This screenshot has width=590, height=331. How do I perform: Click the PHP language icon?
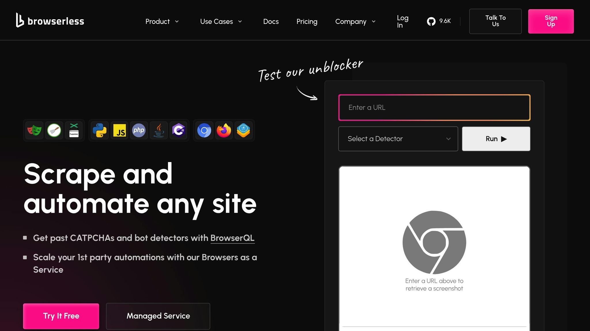tap(139, 130)
